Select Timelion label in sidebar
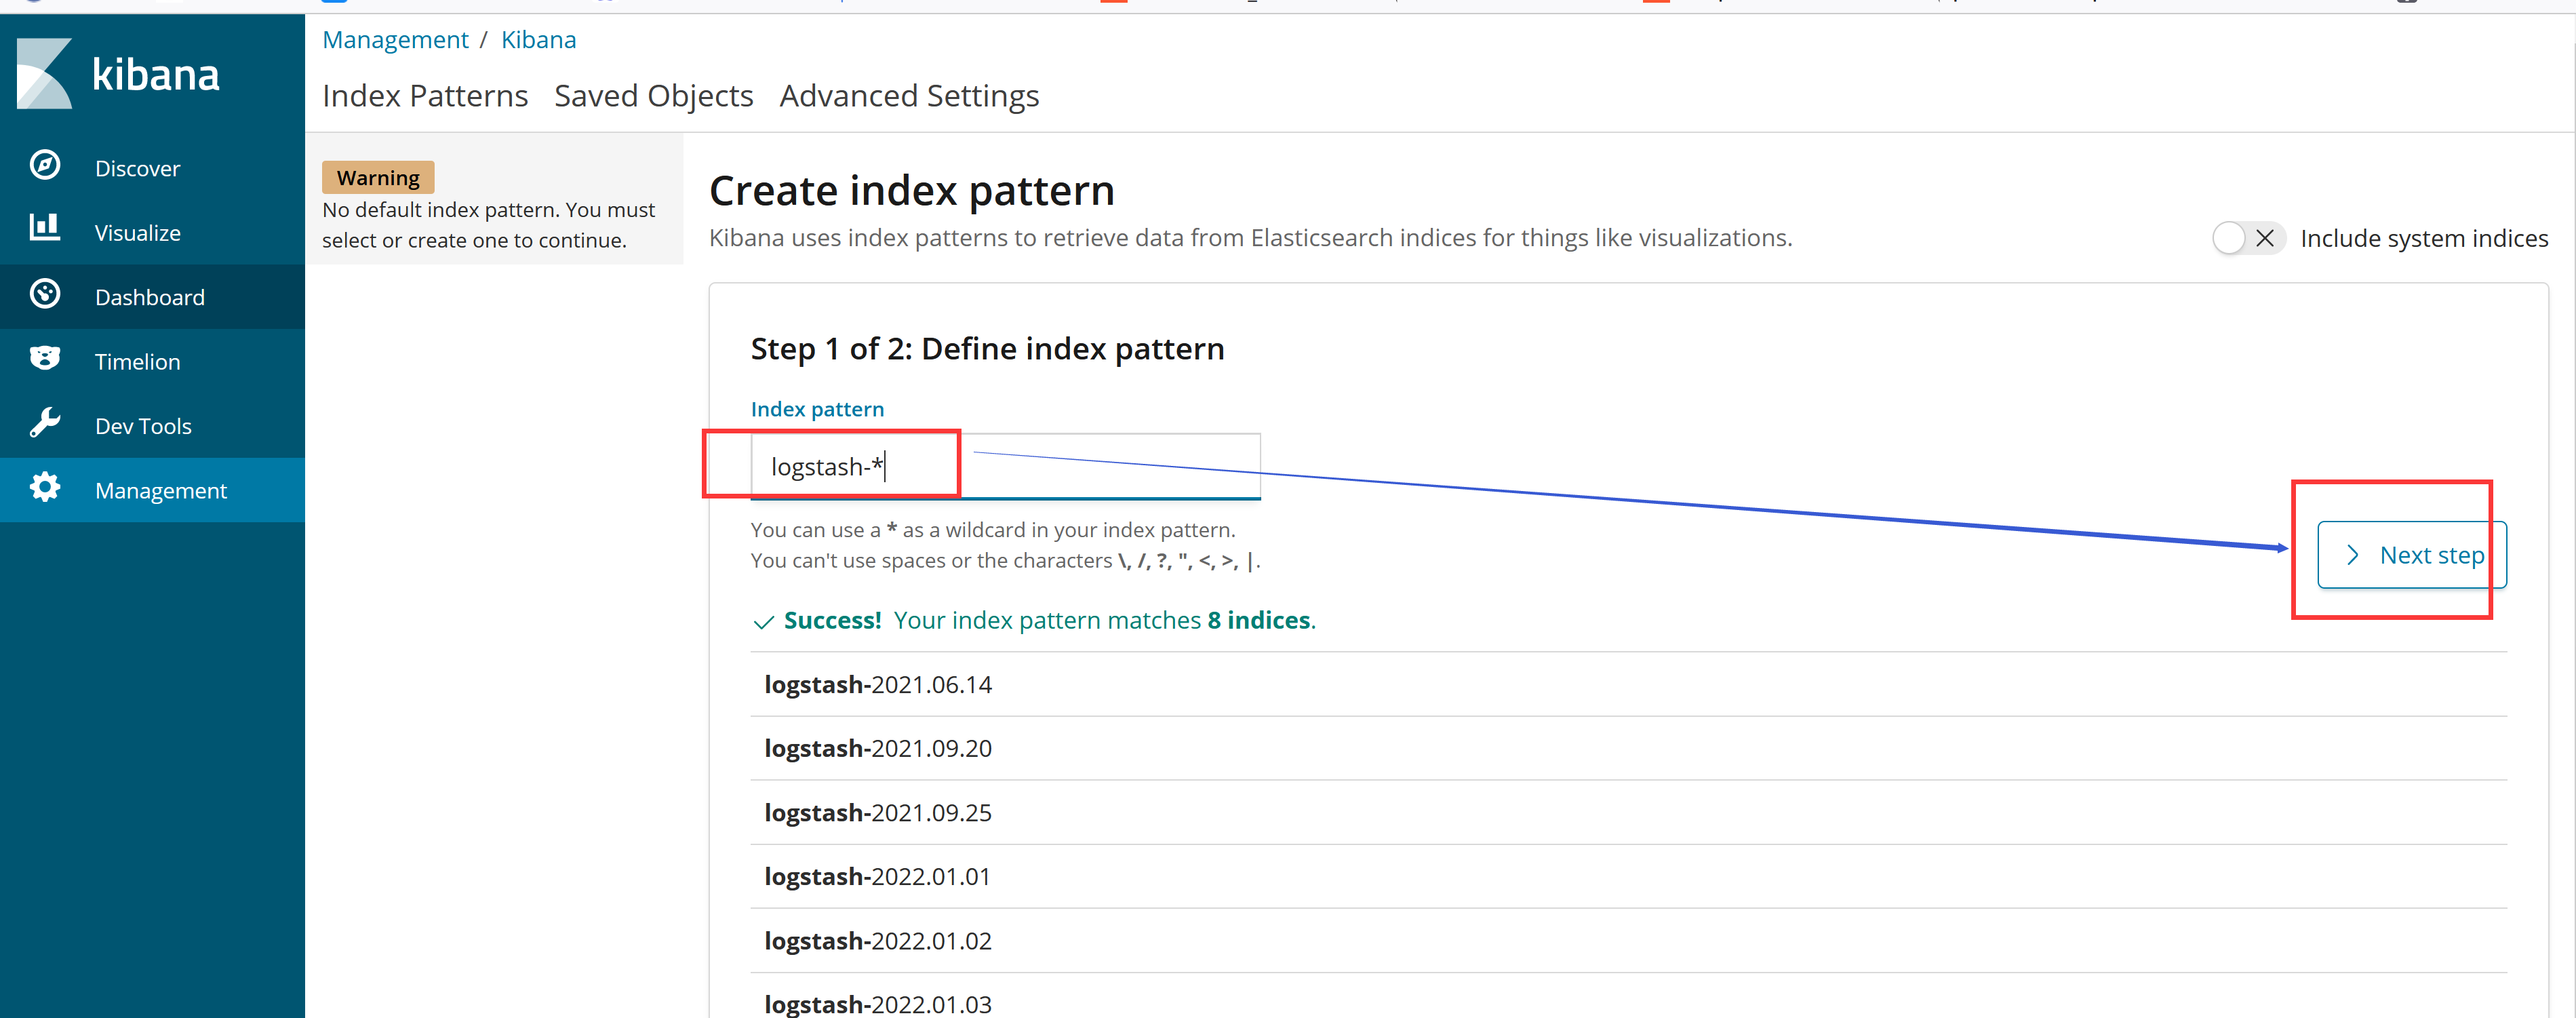Screen dimensions: 2576x1018 click(x=138, y=362)
